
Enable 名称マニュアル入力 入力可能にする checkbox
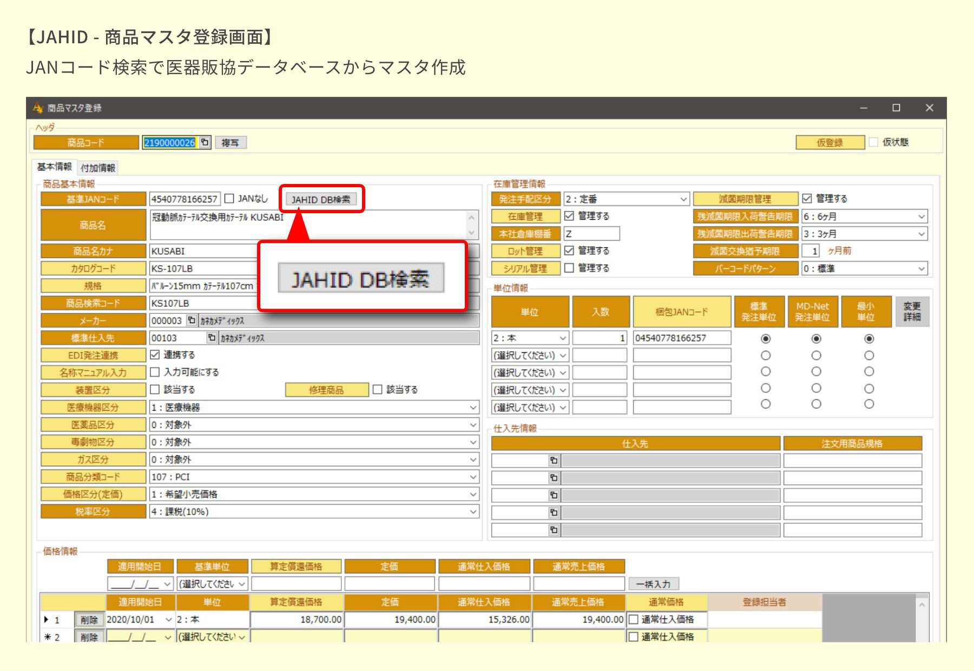155,372
